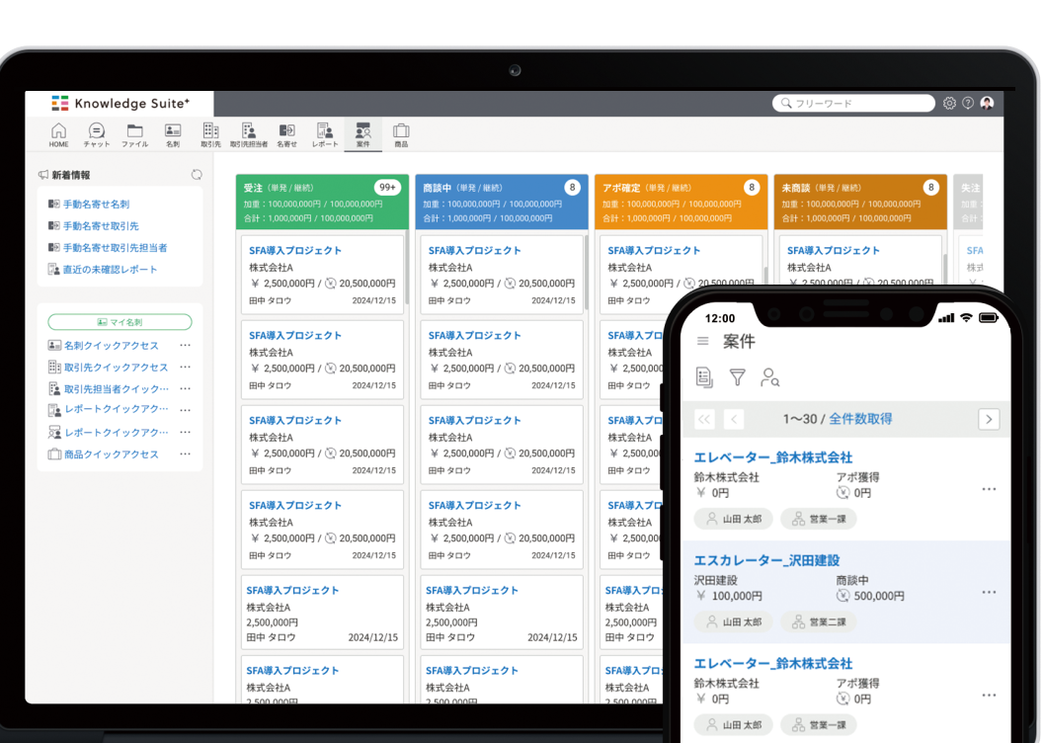
Task: Open the filter funnel icon on phone
Action: coord(737,377)
